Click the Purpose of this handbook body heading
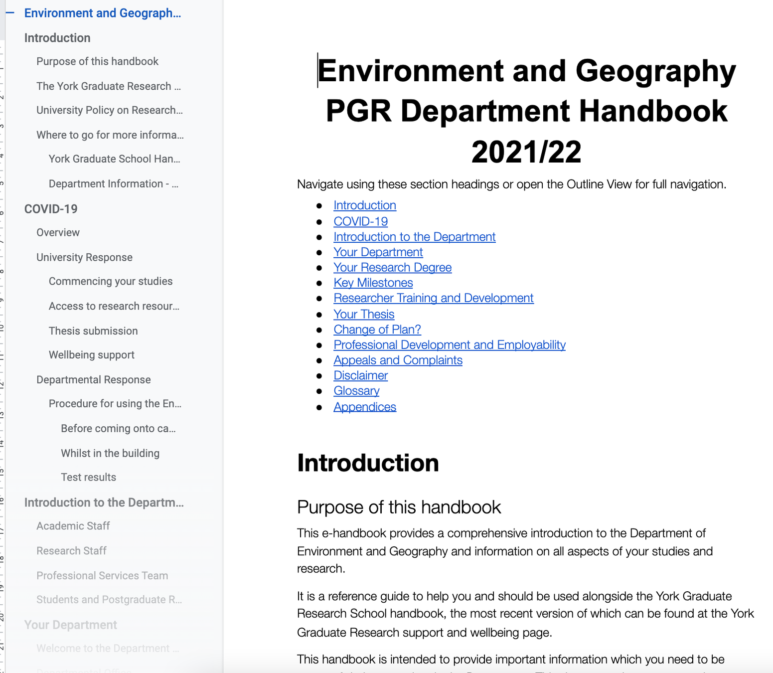The image size is (773, 673). 399,507
